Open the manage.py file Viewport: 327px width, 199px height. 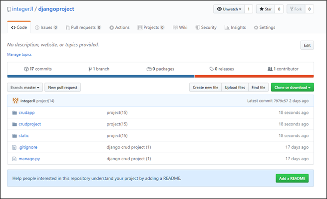click(x=29, y=159)
